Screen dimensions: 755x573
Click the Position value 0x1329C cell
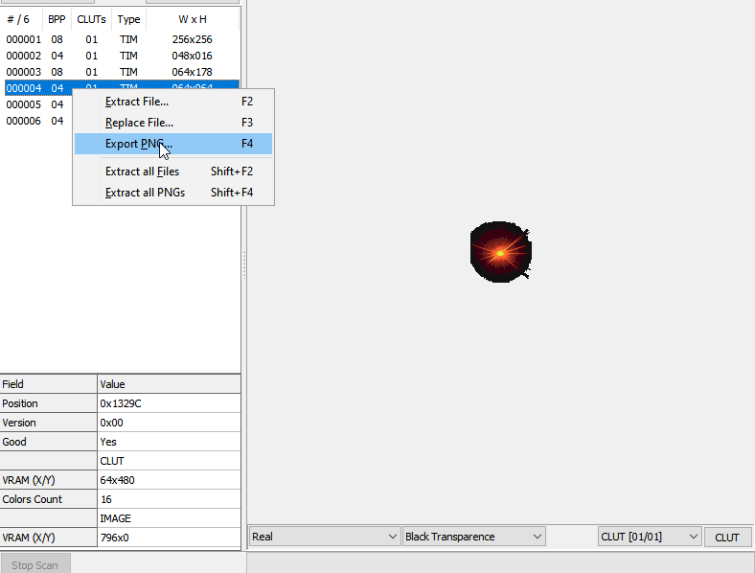tap(169, 403)
